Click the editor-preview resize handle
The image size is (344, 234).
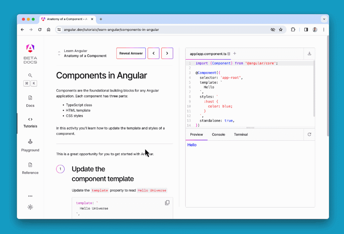250,128
